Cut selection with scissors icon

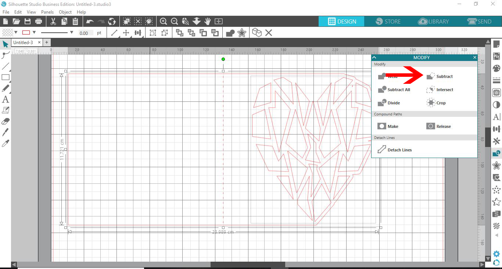click(x=53, y=21)
